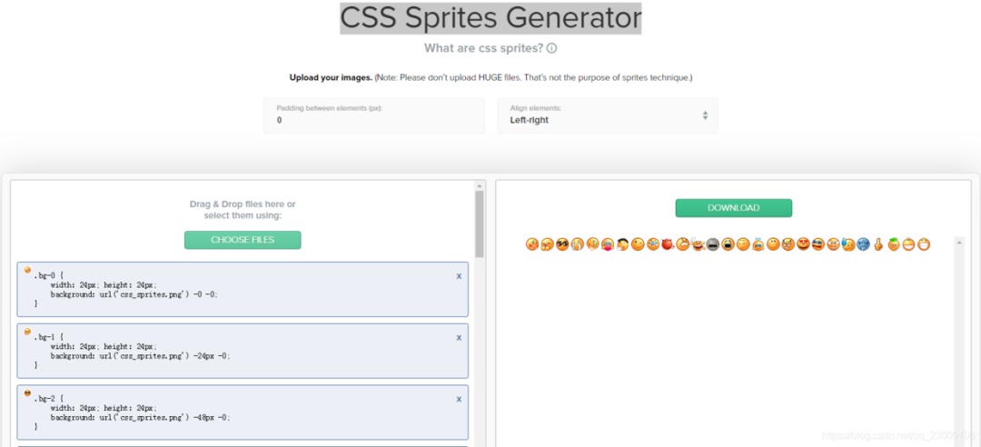
Task: Click the sprite preview scrollbar up arrow
Action: click(958, 241)
